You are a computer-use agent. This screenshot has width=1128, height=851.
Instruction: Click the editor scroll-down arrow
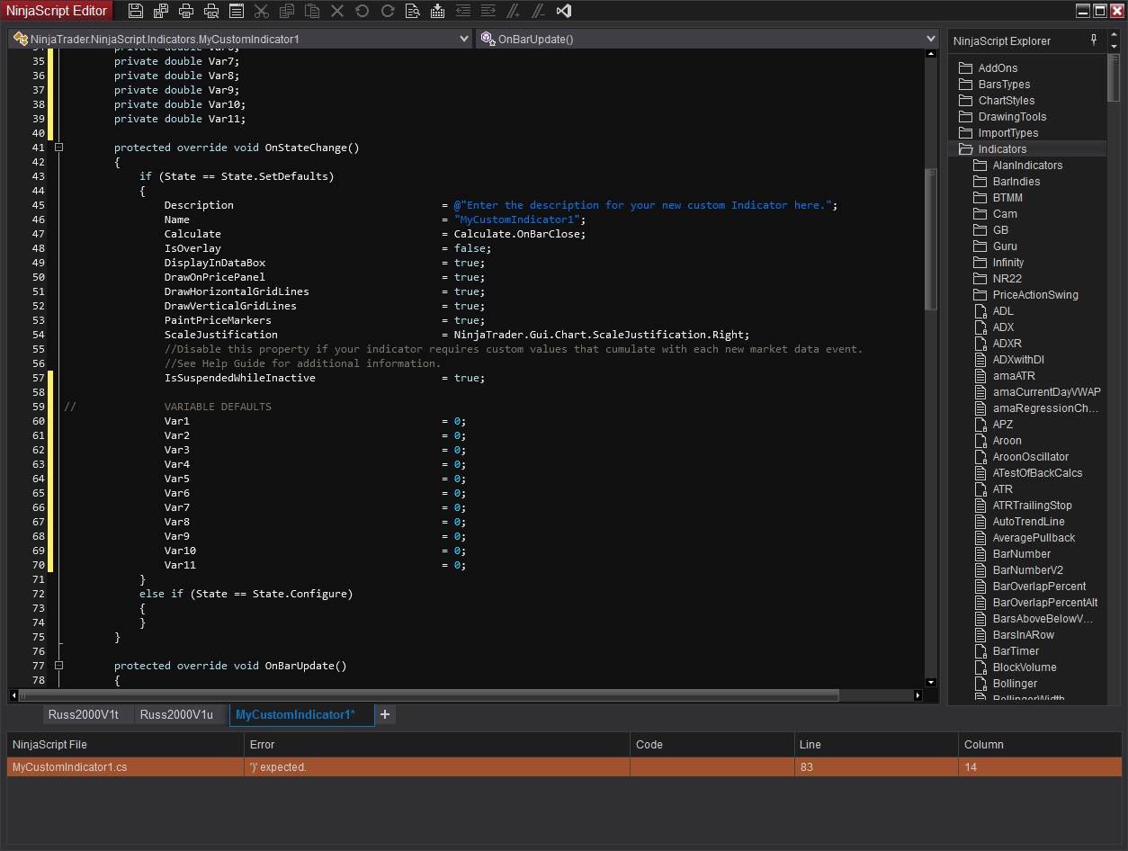[931, 683]
